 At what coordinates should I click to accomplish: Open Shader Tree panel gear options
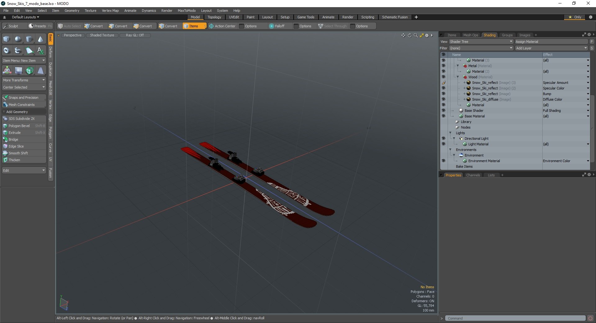[589, 35]
